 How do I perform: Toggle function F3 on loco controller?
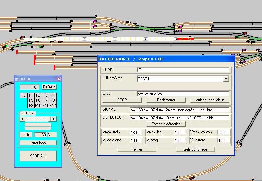click(x=46, y=95)
